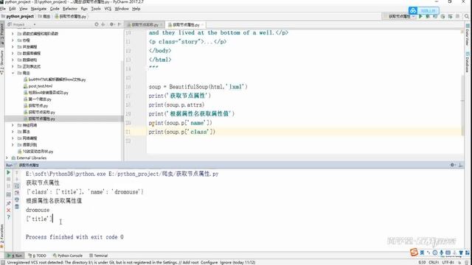Open the Terminal bottom tab
The height and width of the screenshot is (265, 472).
pos(98,255)
